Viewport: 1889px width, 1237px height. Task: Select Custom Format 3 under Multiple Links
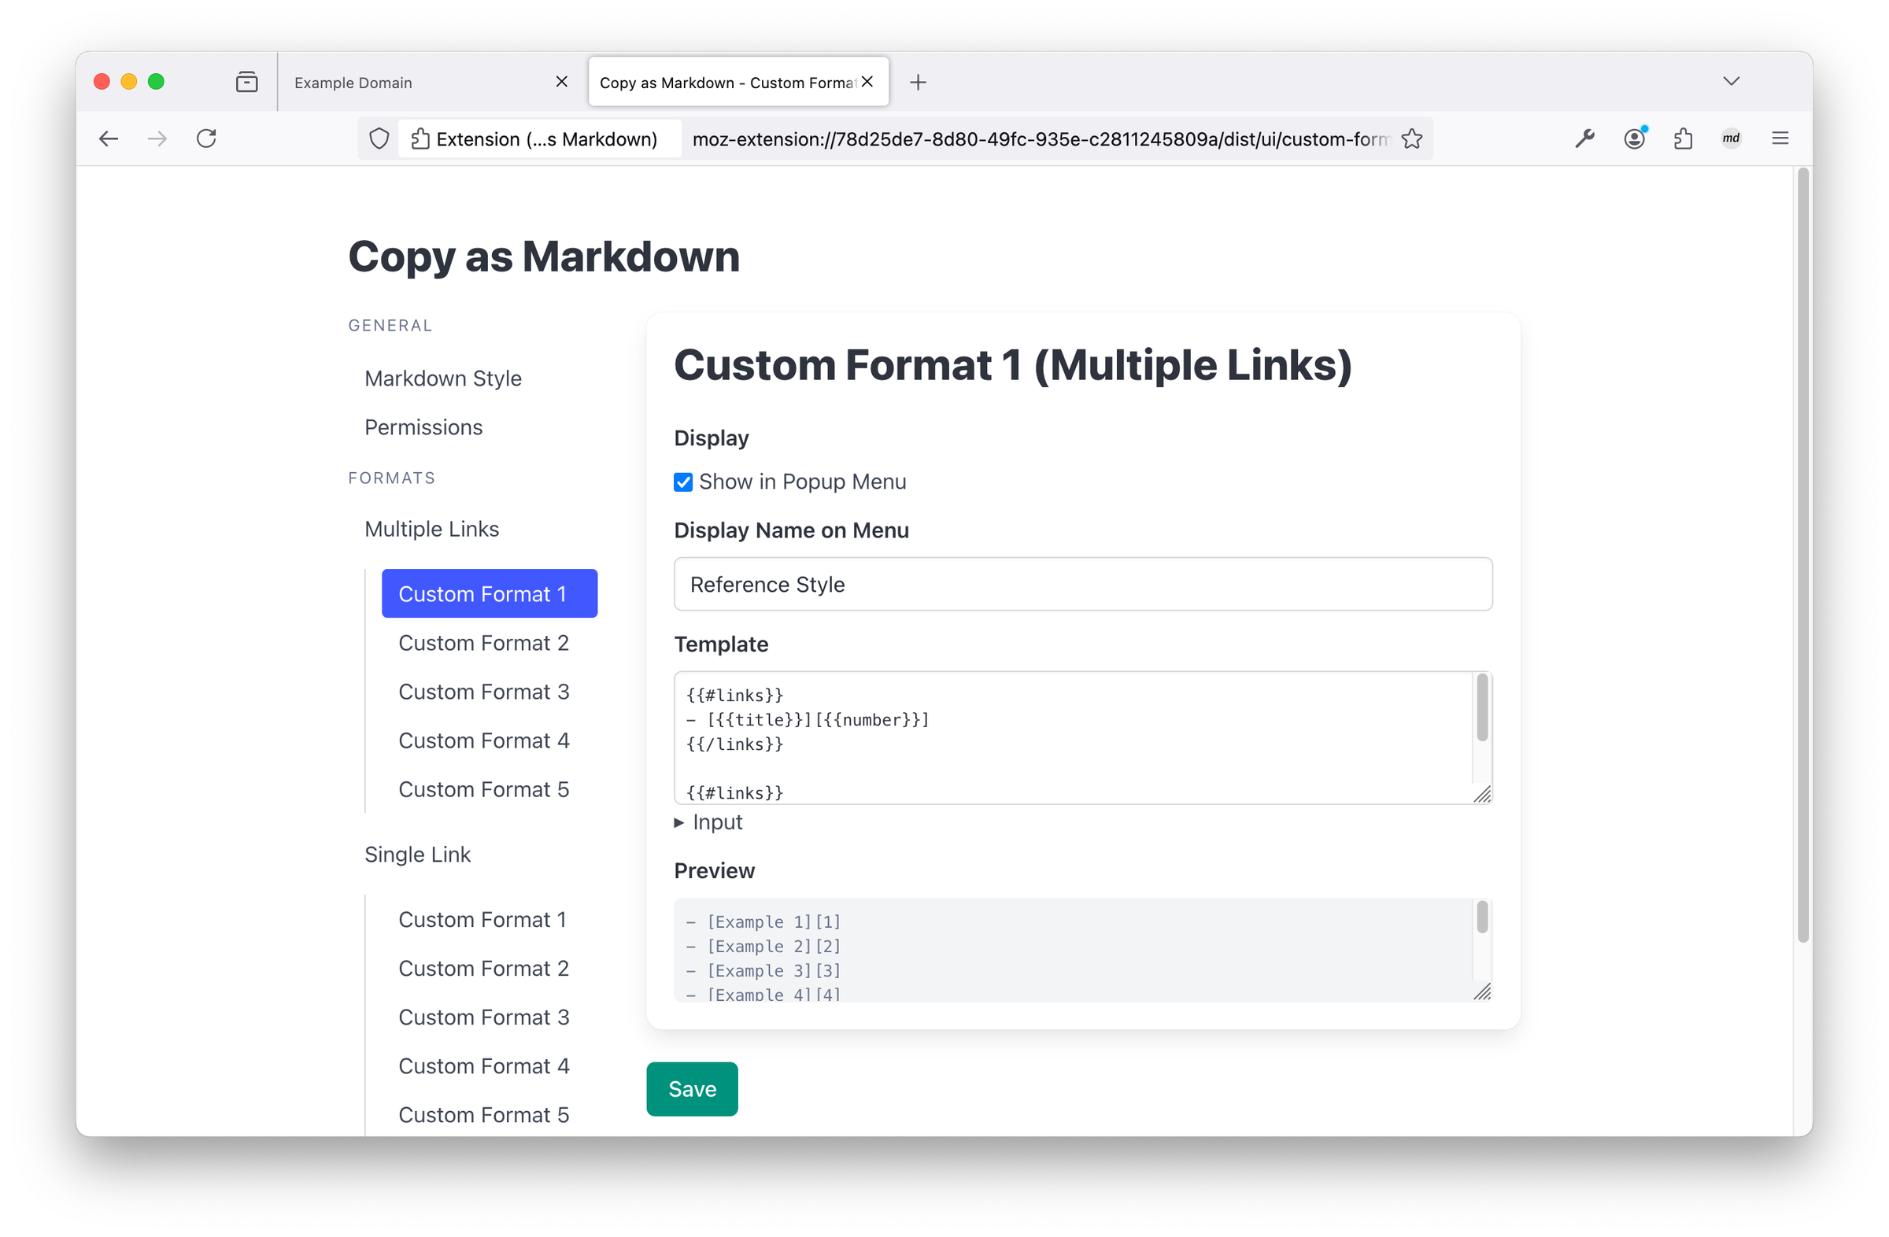tap(483, 692)
